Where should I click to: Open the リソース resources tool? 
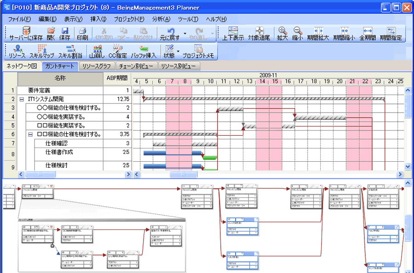(x=17, y=51)
